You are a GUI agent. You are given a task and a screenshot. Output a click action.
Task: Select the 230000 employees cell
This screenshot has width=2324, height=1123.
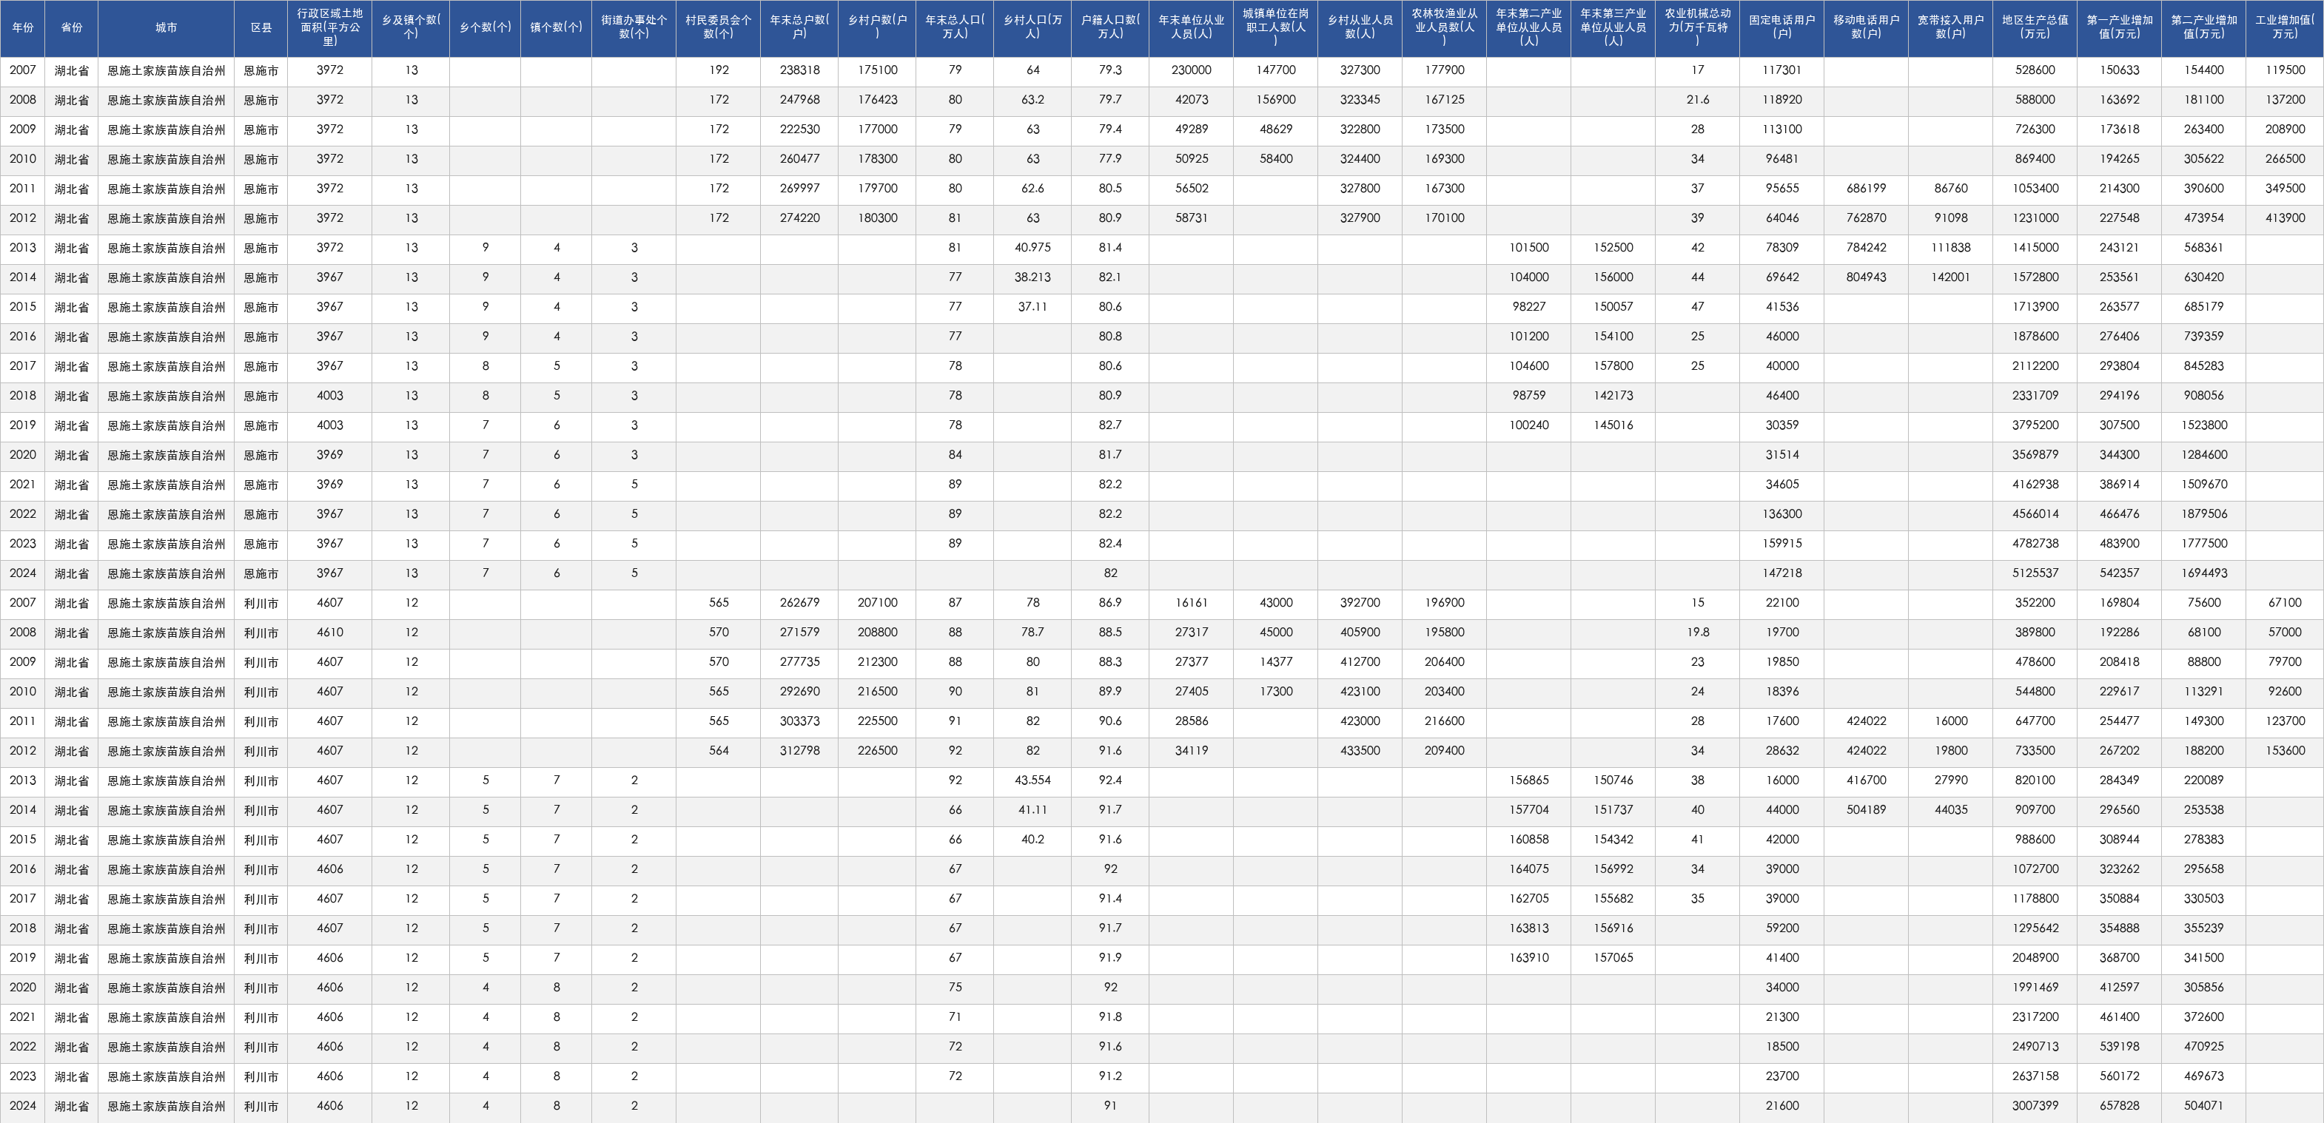1191,70
